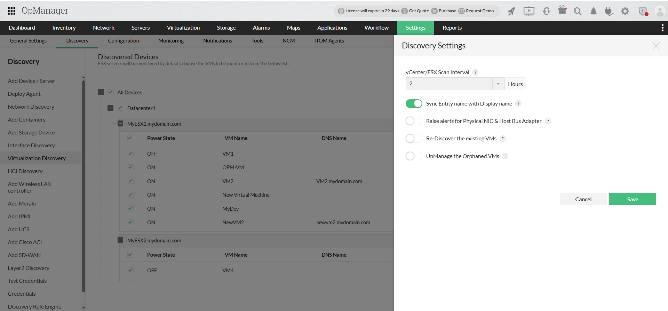This screenshot has width=668, height=311.
Task: Open the scan interval dropdown
Action: coord(498,84)
